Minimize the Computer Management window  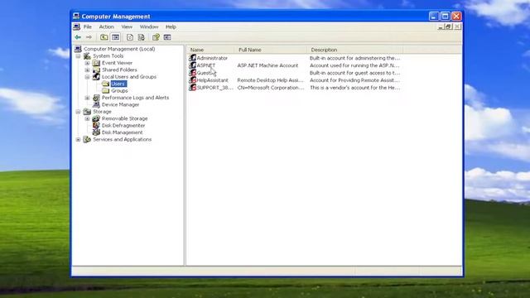434,16
